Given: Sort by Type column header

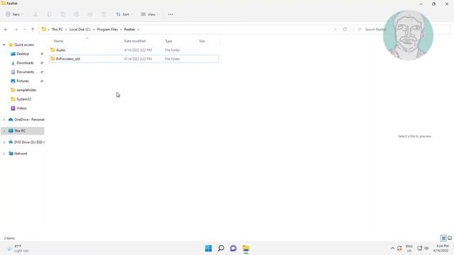Looking at the screenshot, I should [169, 41].
